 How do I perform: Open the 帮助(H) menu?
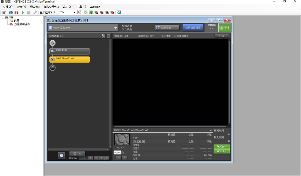tap(95, 7)
